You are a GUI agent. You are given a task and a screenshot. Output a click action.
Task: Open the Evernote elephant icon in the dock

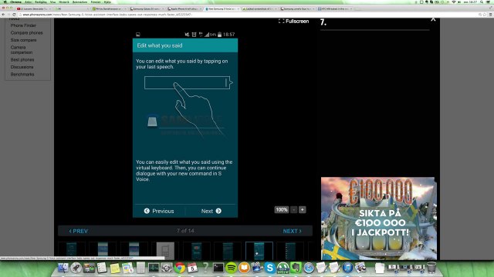(x=296, y=268)
